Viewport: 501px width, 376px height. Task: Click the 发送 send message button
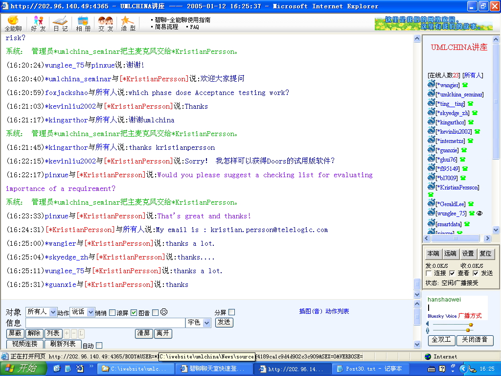224,322
